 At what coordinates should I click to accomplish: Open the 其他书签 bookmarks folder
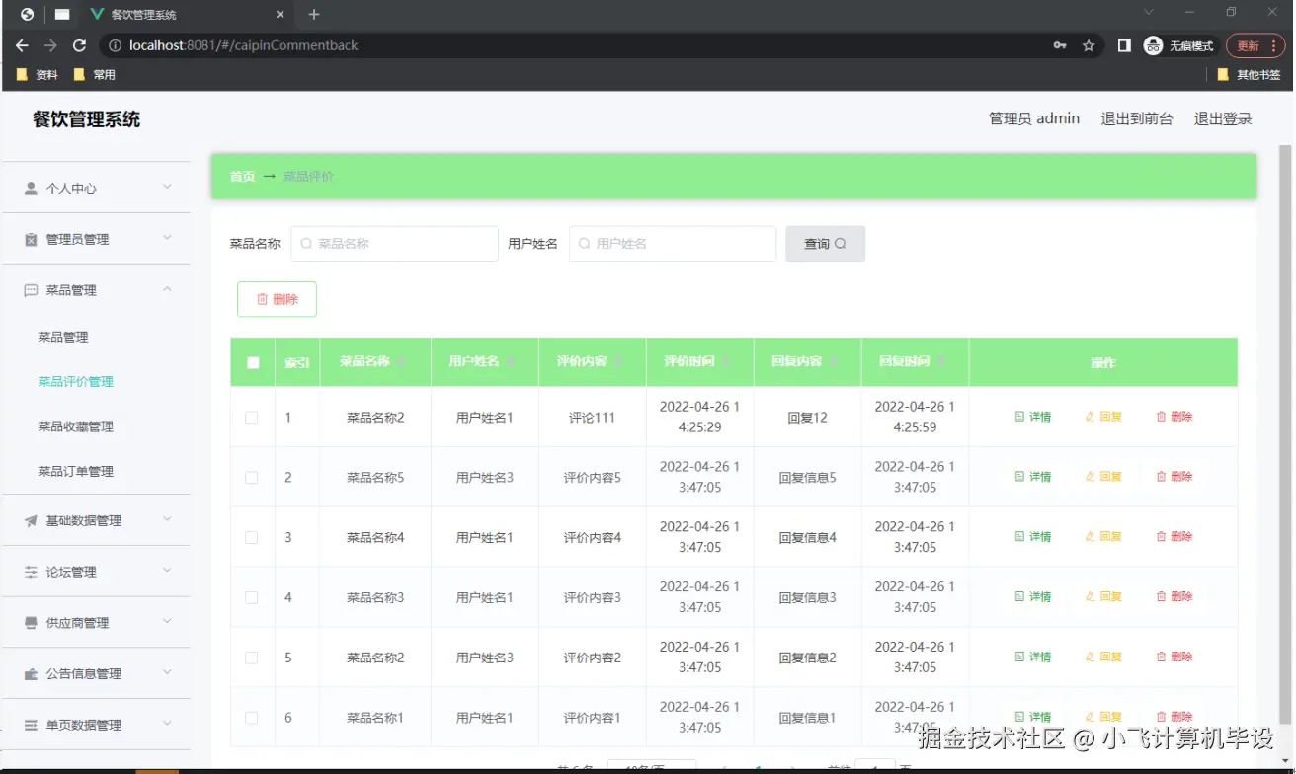pyautogui.click(x=1249, y=75)
